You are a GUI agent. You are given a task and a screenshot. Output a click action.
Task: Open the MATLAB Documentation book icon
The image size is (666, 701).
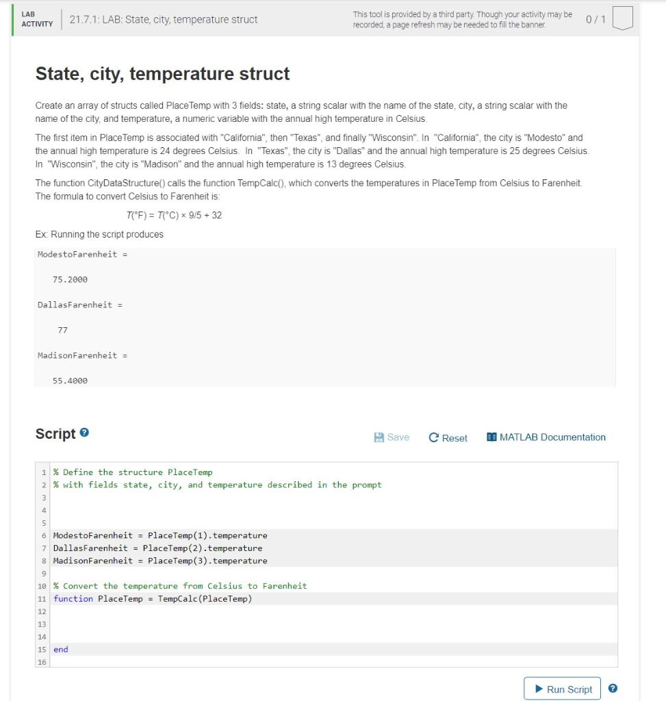point(491,437)
